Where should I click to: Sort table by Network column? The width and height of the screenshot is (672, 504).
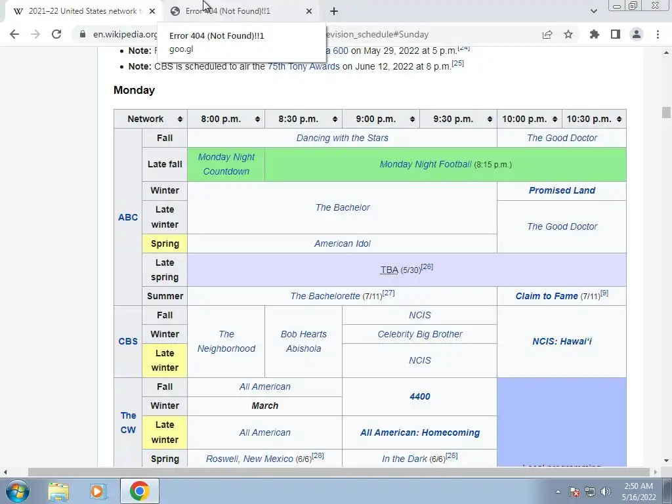[x=180, y=119]
